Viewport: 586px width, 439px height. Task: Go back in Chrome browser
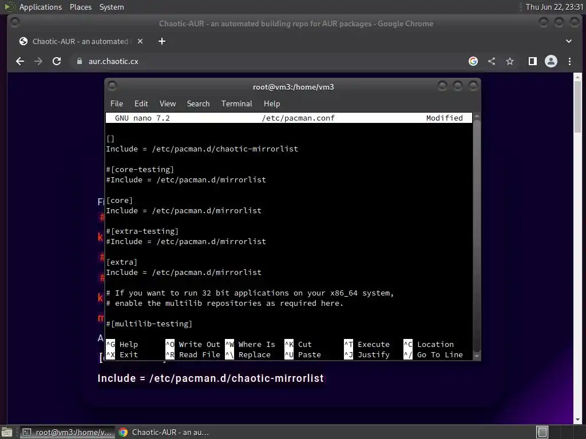(x=20, y=61)
